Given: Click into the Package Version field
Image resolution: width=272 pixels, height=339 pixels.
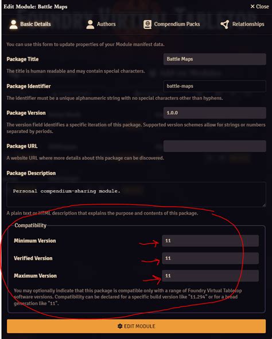Looking at the screenshot, I should click(x=215, y=113).
